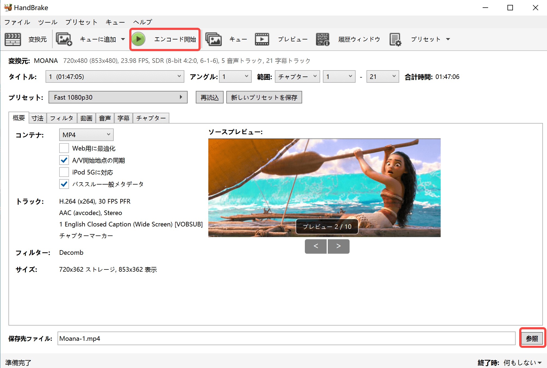Click 新しいプリセットを保存 button
This screenshot has height=368, width=547.
tap(264, 97)
